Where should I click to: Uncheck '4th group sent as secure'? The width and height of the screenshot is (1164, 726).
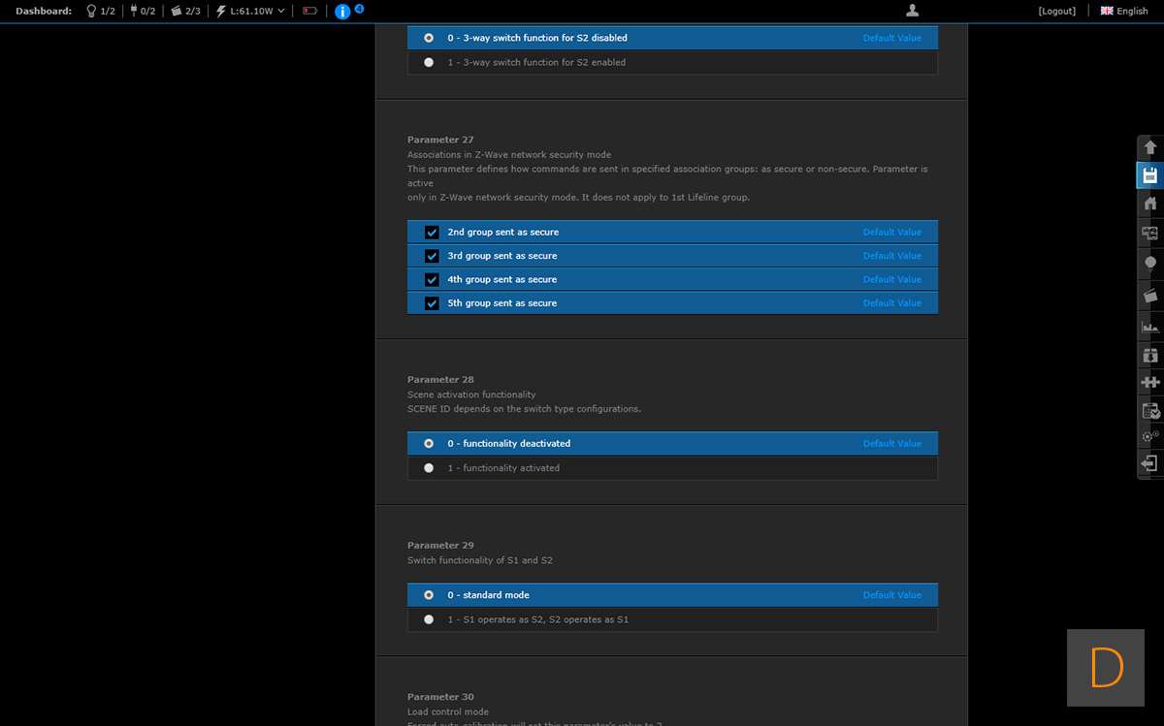click(432, 280)
